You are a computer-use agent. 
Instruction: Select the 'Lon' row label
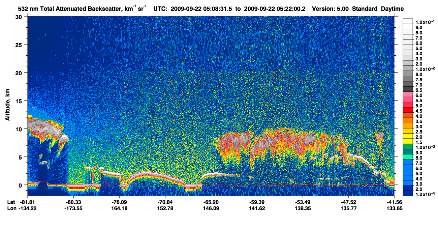[x=11, y=208]
